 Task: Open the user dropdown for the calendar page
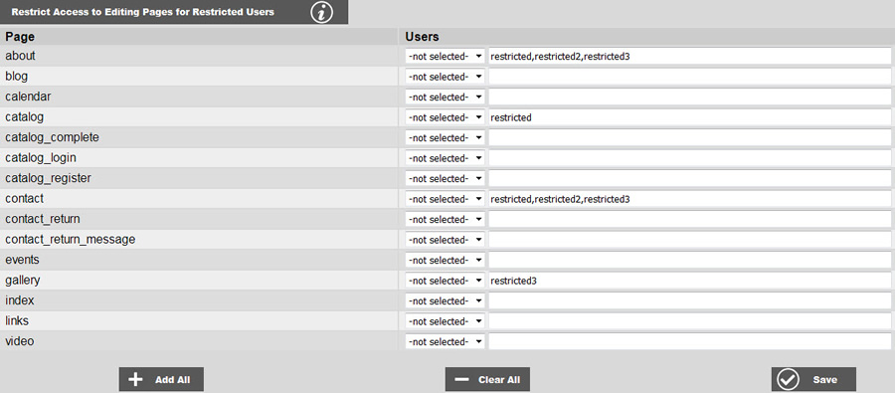point(446,98)
